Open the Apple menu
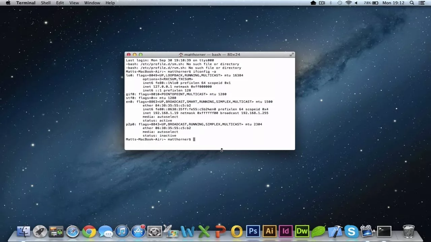 tap(8, 3)
